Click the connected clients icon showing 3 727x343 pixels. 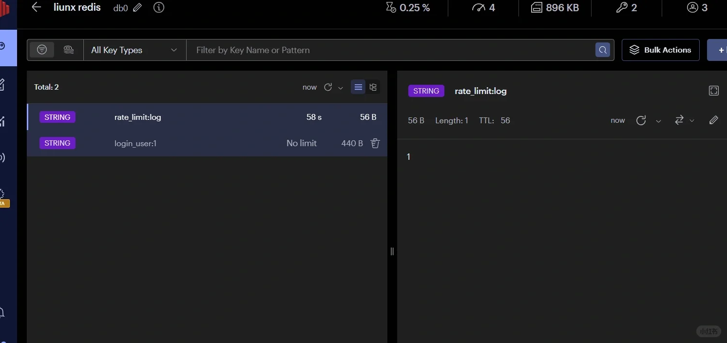(697, 8)
